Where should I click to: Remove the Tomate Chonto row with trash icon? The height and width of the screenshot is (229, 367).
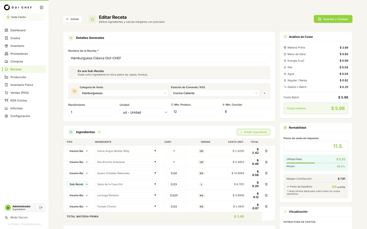point(266,206)
